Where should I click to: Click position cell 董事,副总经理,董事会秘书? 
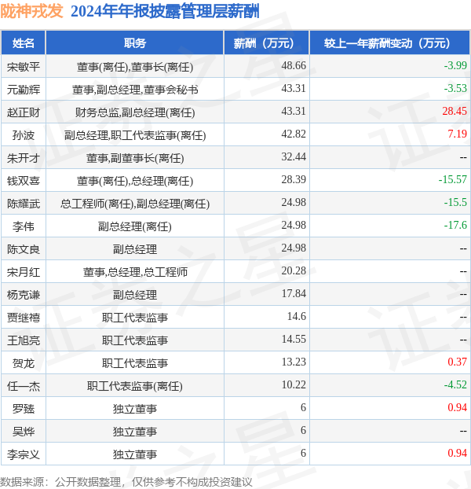pos(135,90)
